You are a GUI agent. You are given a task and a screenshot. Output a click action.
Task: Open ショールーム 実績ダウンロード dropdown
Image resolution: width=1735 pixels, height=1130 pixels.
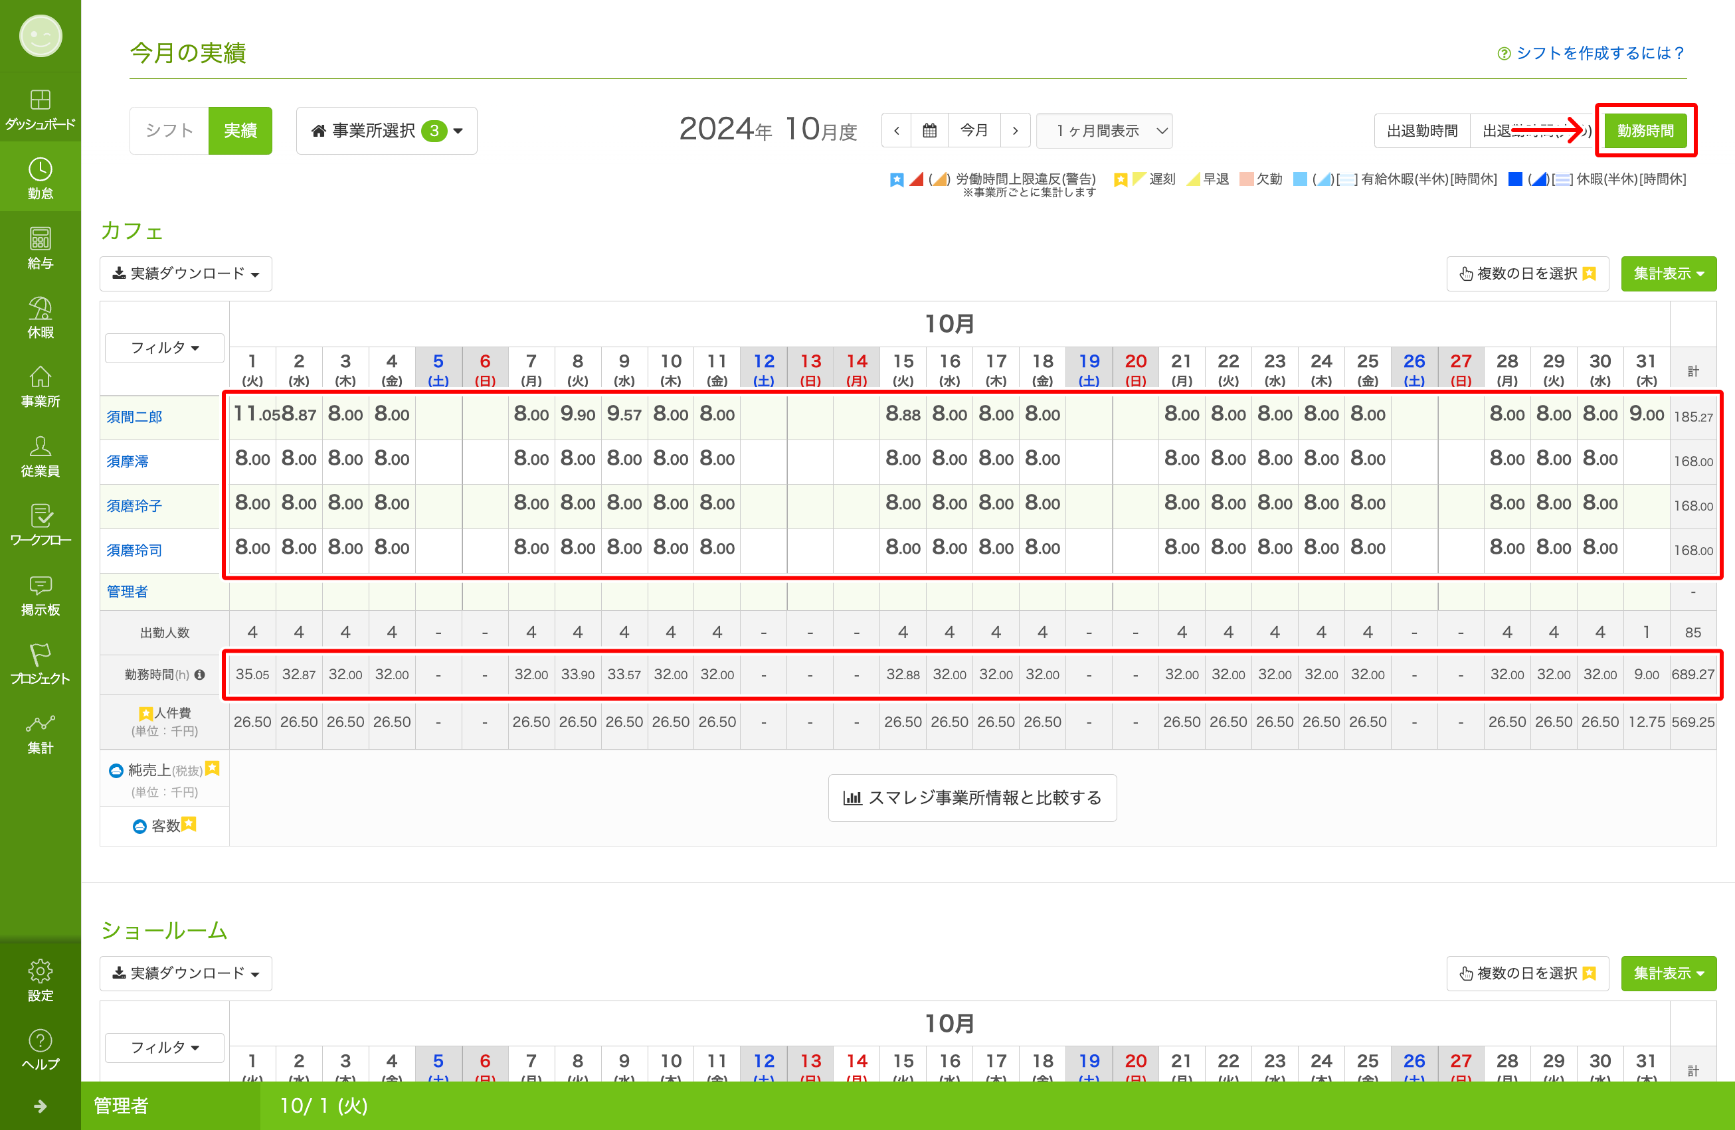[186, 973]
